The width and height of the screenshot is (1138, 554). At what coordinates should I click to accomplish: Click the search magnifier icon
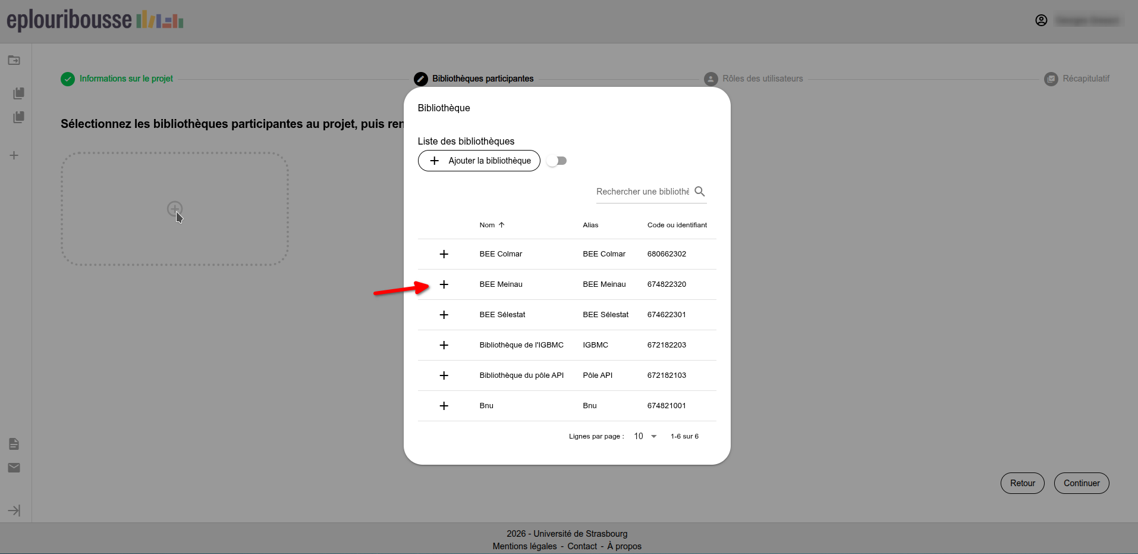pyautogui.click(x=700, y=192)
